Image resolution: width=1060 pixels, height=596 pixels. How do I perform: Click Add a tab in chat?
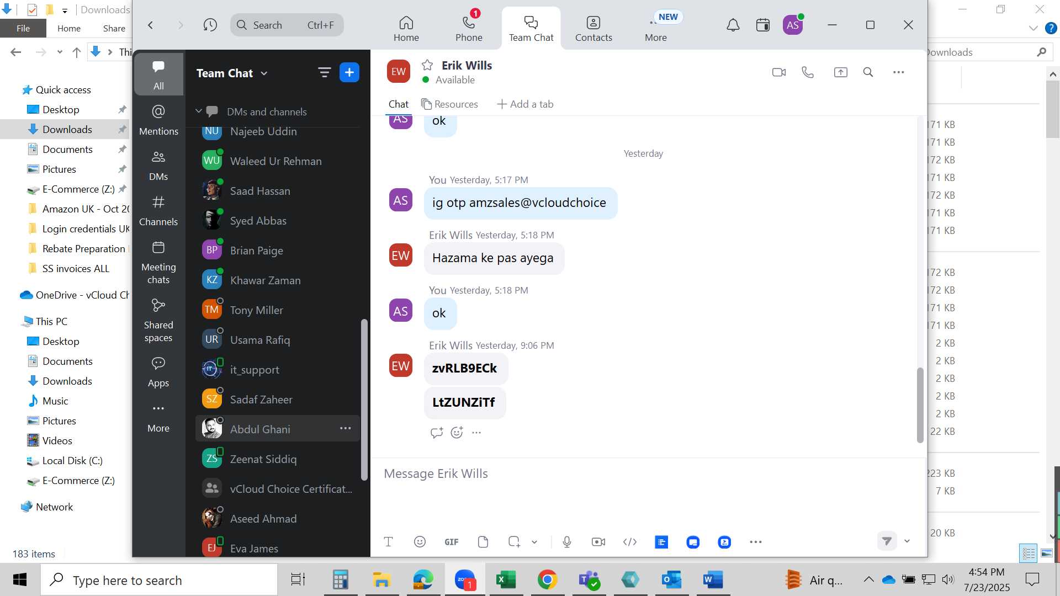pos(525,104)
